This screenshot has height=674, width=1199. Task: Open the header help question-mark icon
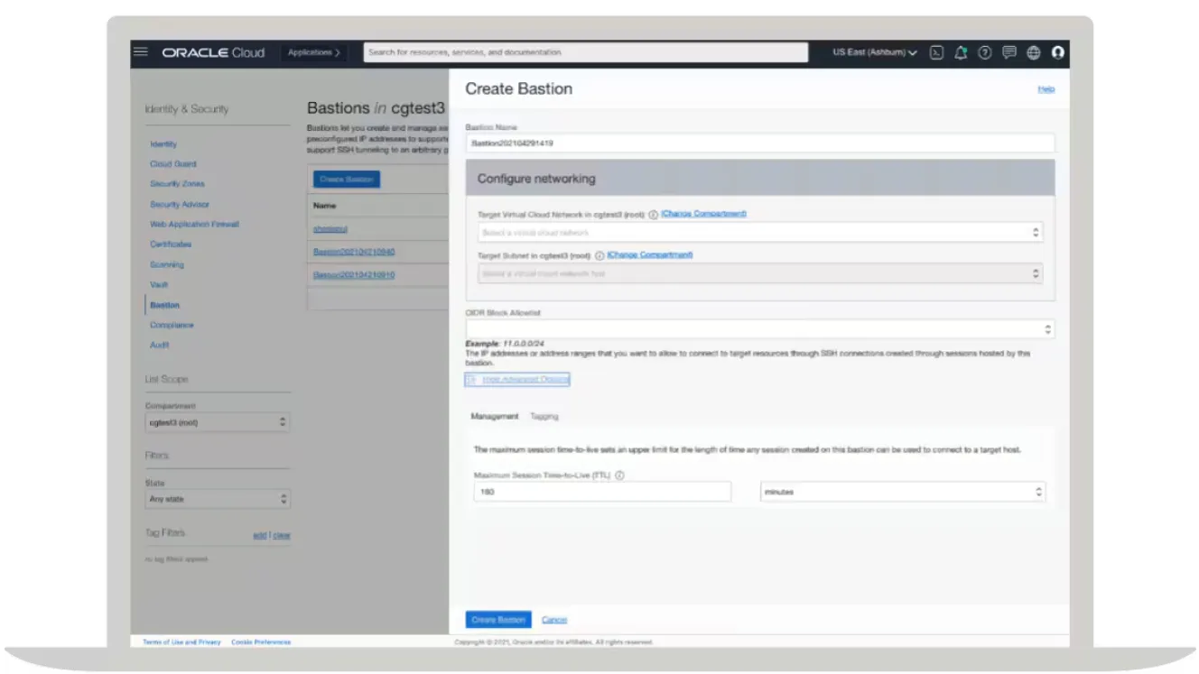click(x=985, y=52)
